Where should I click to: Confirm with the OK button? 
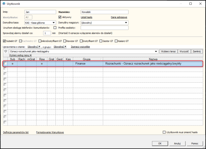(x=160, y=143)
